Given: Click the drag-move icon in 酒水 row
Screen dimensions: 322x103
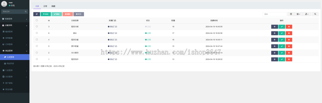Looking at the screenshot, I should [275, 33].
